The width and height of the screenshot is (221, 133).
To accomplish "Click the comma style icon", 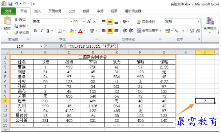I will tap(183, 31).
